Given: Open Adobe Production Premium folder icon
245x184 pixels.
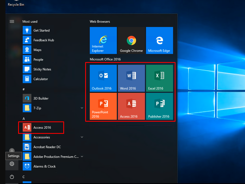Looking at the screenshot, I should point(27,156).
